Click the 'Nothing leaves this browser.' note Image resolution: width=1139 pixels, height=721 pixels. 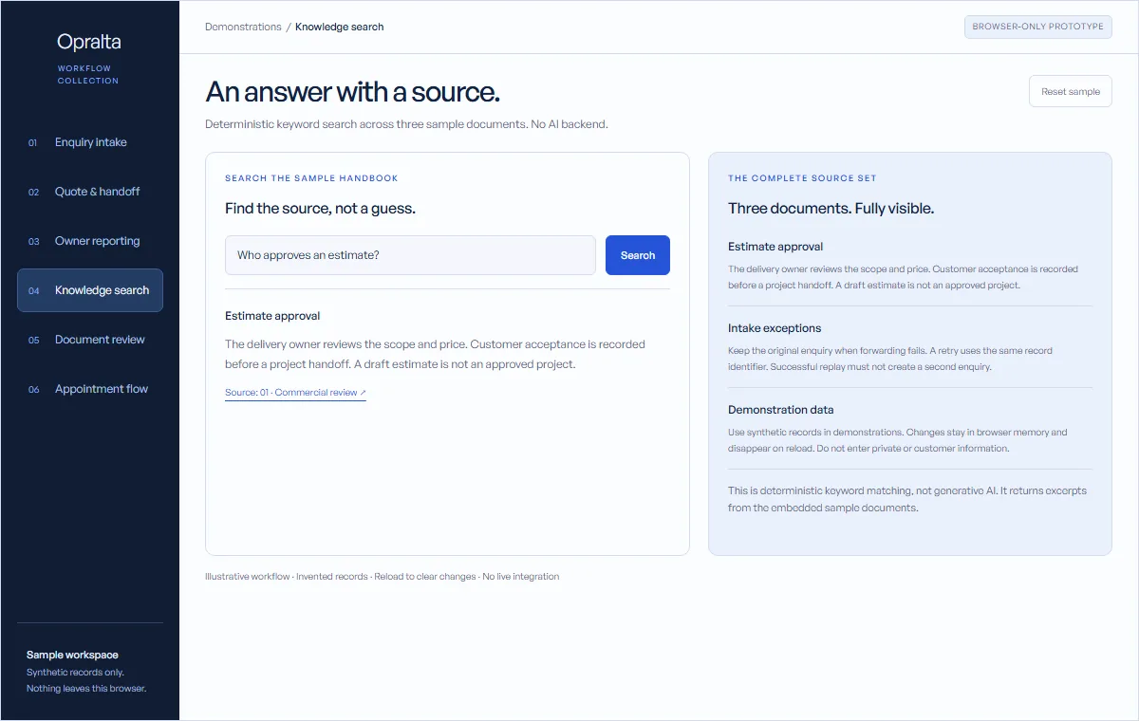pos(86,688)
